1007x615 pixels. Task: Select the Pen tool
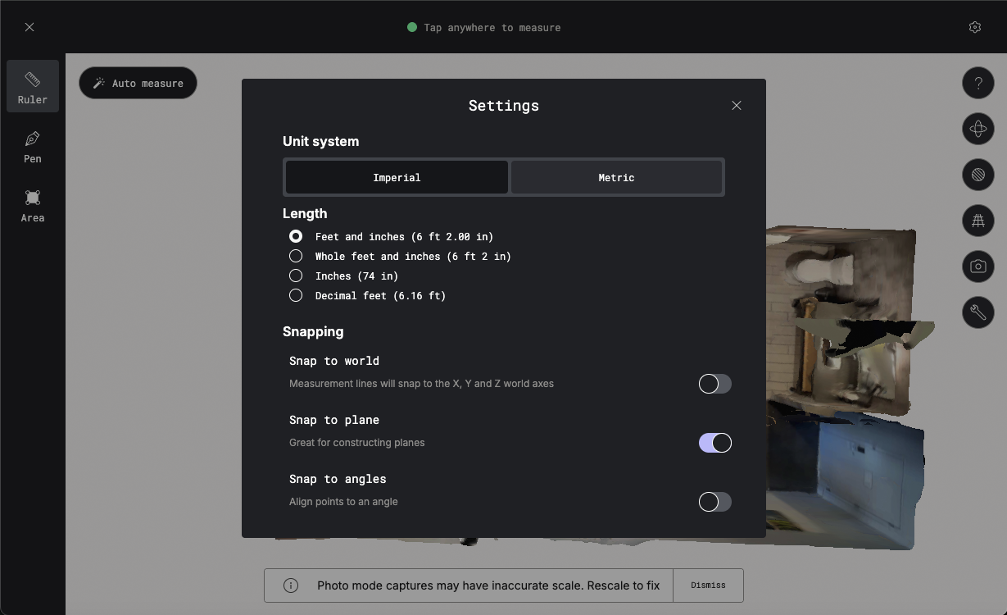tap(33, 146)
